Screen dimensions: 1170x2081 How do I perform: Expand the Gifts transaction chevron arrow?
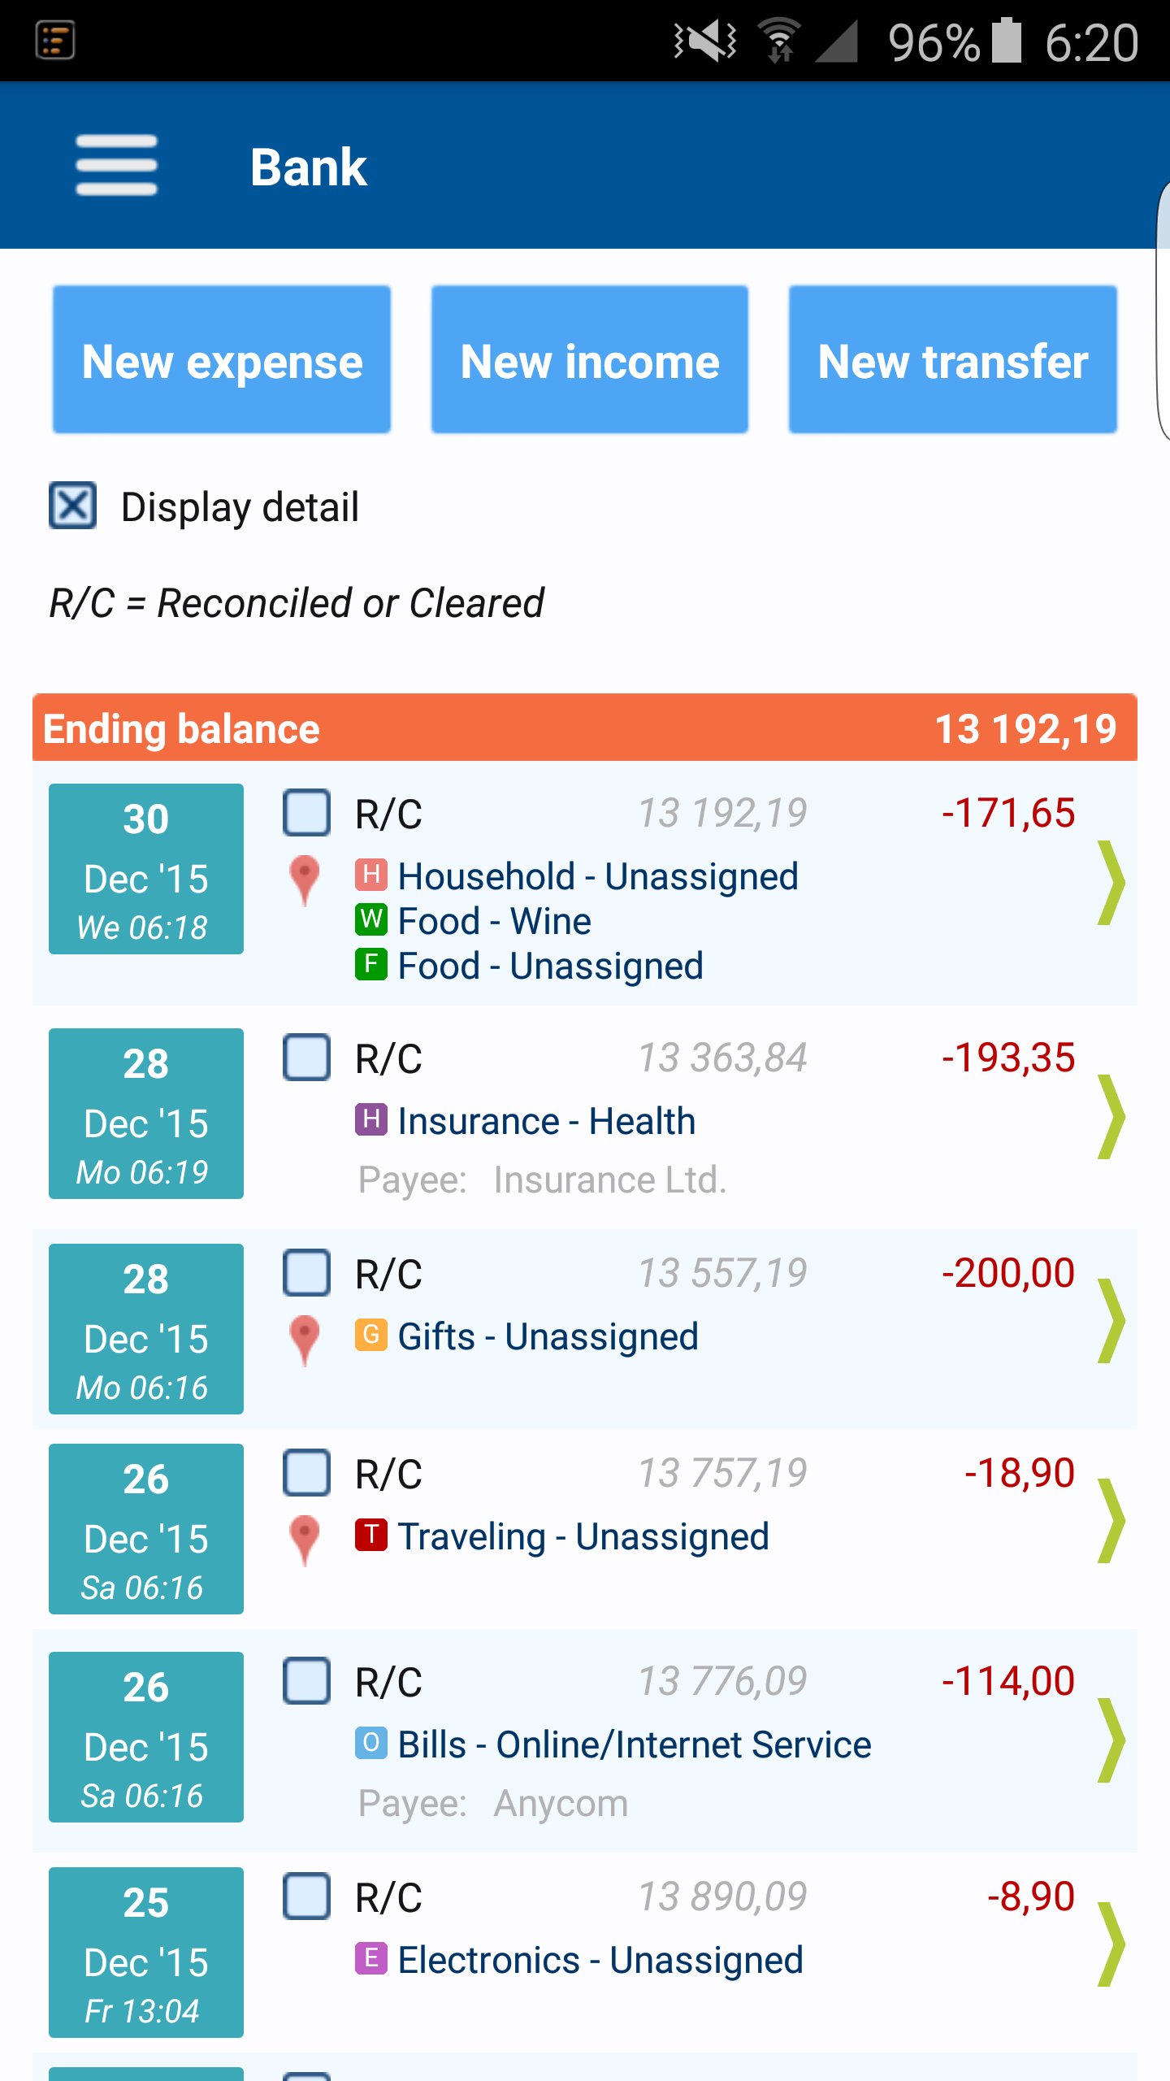tap(1111, 1321)
